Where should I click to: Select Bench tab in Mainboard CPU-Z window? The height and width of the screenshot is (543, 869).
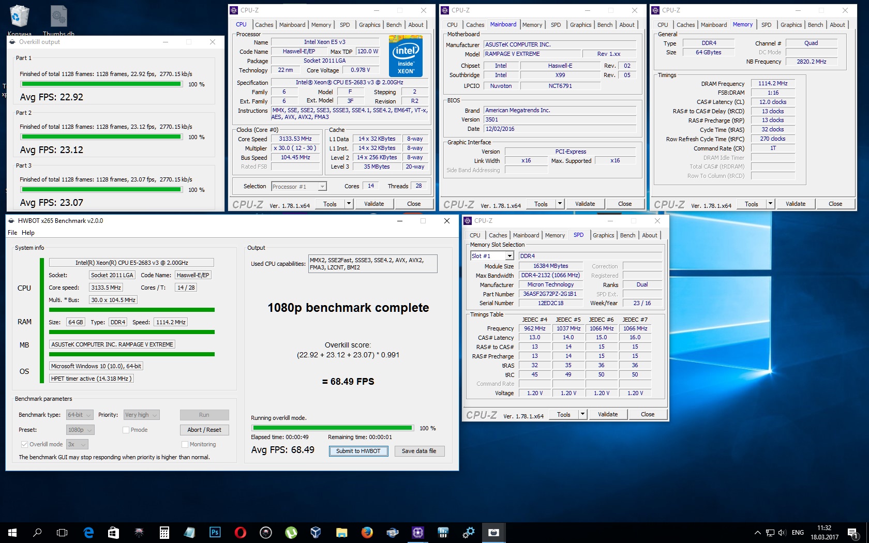[x=605, y=25]
